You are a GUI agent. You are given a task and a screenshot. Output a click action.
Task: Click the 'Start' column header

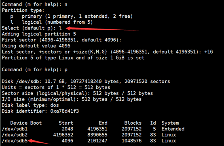pos(66,123)
